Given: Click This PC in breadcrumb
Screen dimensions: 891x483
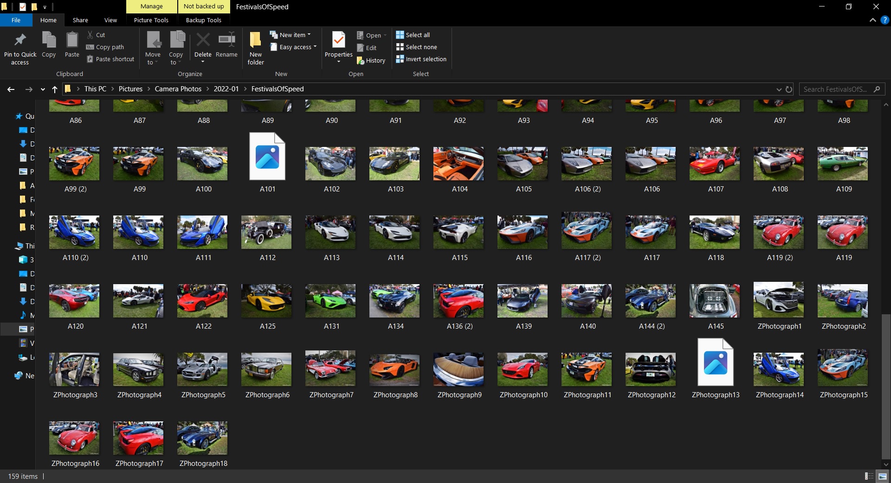Looking at the screenshot, I should tap(95, 89).
